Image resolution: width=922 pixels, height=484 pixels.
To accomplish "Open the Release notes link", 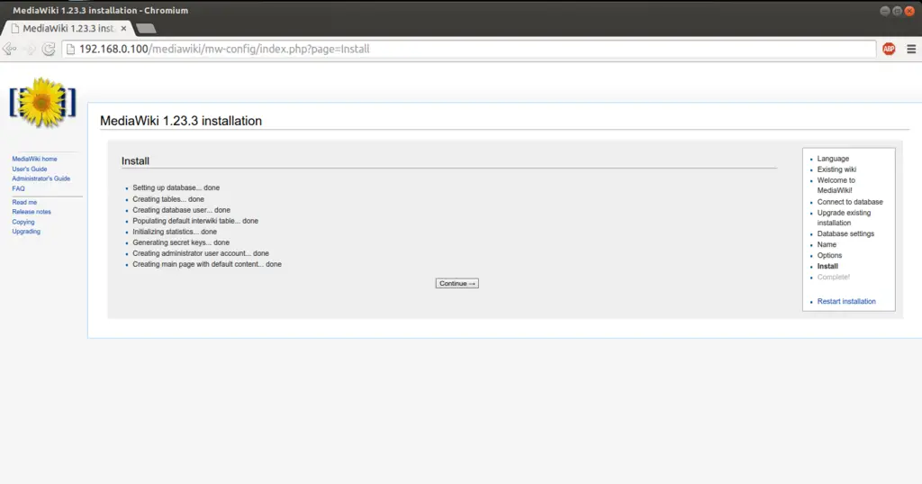I will point(32,212).
